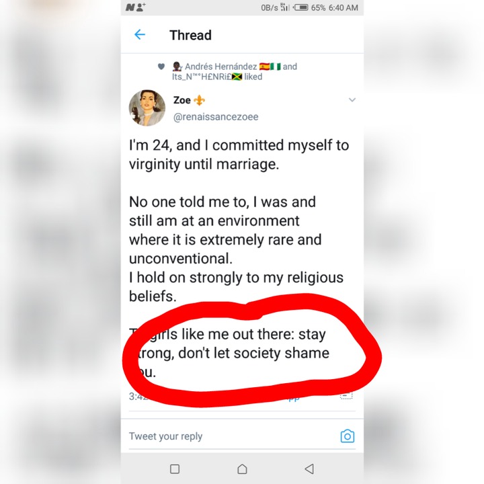Tap the fleur-de-lis emoji beside Zoe
Screen dimensions: 484x484
(199, 100)
